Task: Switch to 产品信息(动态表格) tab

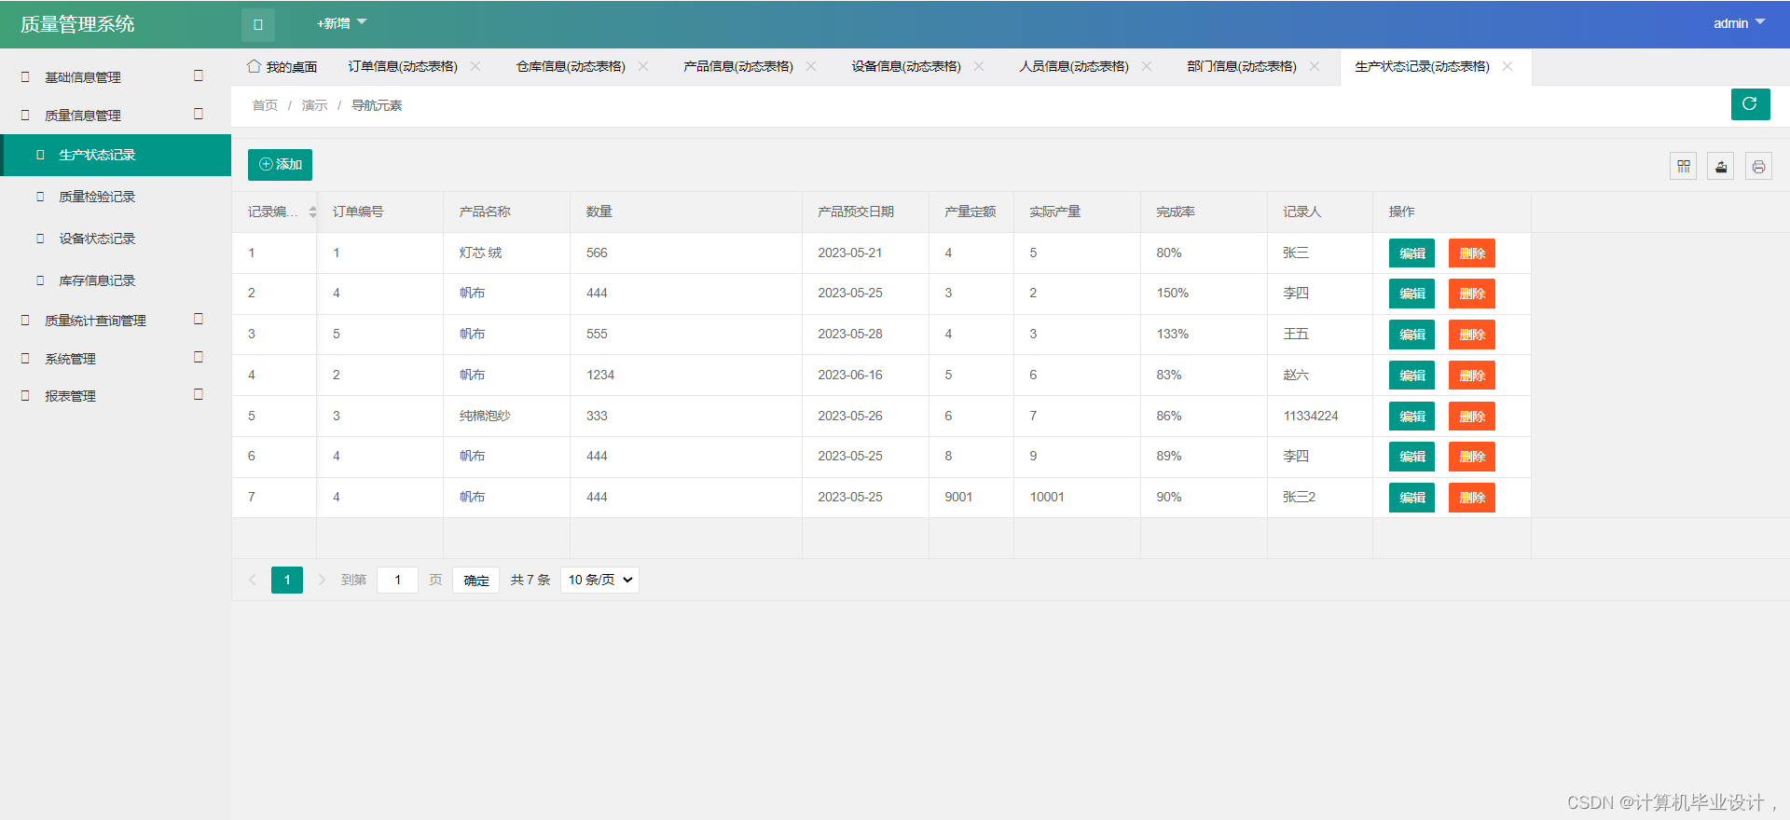Action: [738, 66]
